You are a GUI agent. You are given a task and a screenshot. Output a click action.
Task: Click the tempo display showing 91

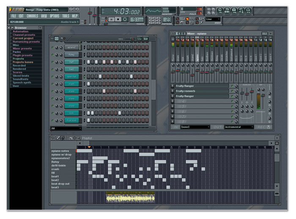(x=137, y=19)
